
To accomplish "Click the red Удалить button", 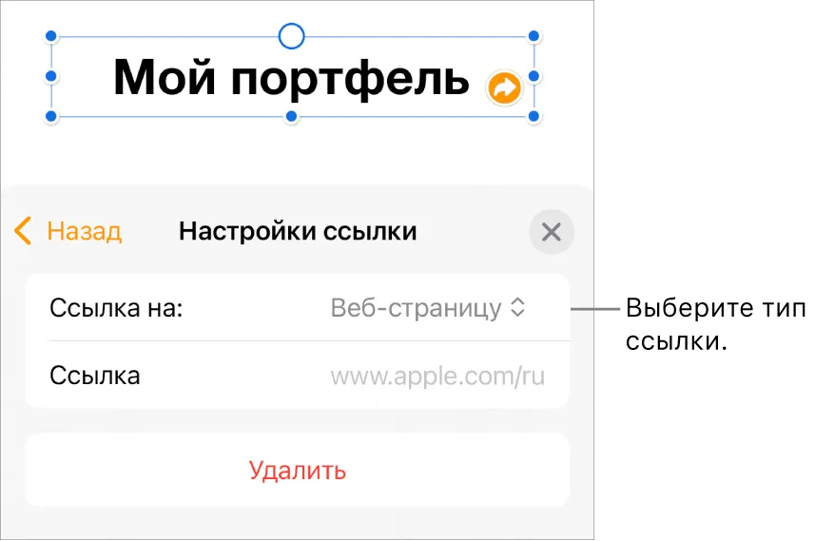I will (298, 471).
